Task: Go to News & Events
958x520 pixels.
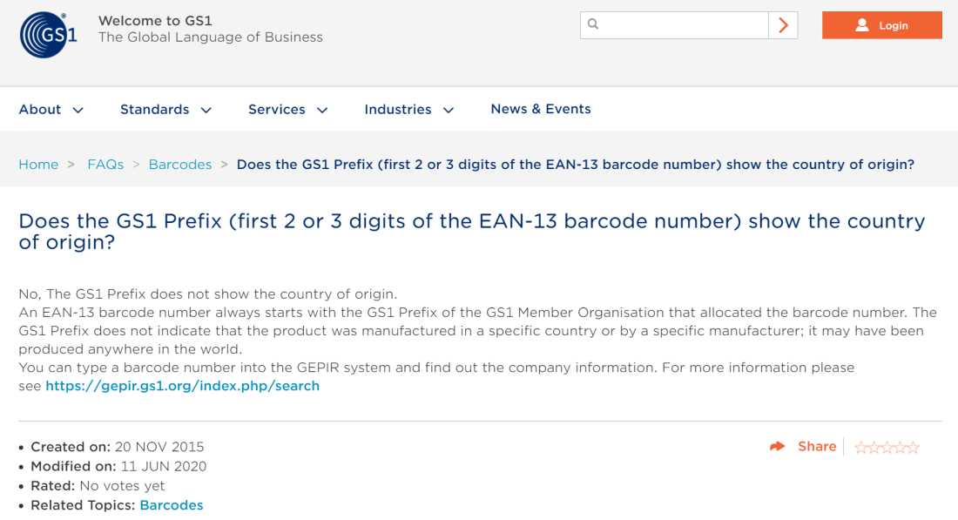Action: click(541, 109)
